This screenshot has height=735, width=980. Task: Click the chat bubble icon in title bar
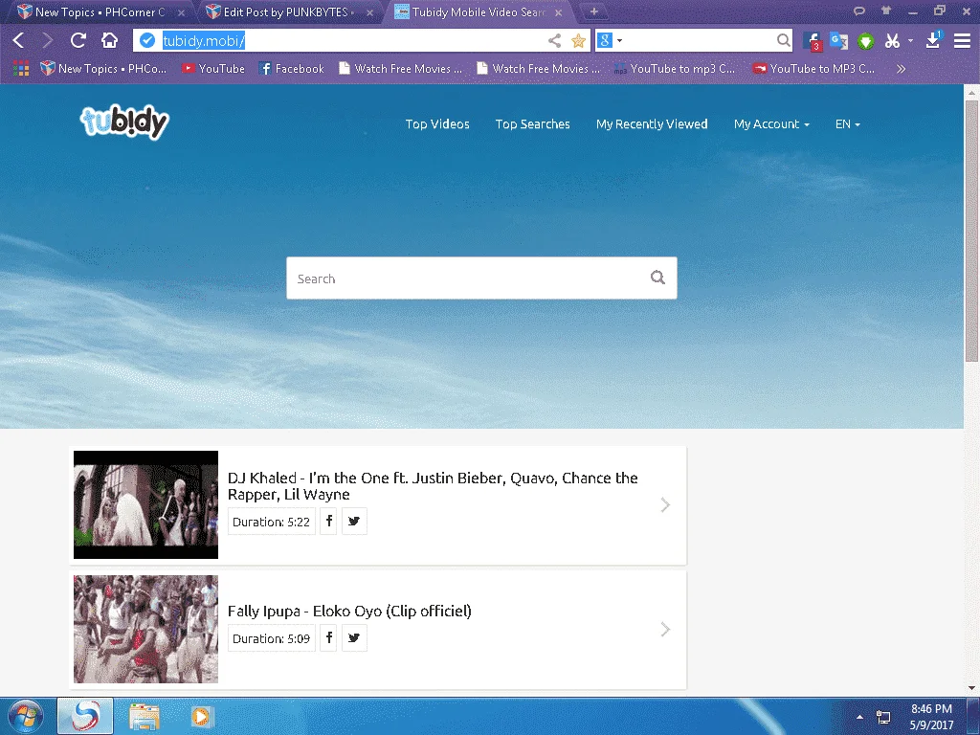pyautogui.click(x=859, y=11)
